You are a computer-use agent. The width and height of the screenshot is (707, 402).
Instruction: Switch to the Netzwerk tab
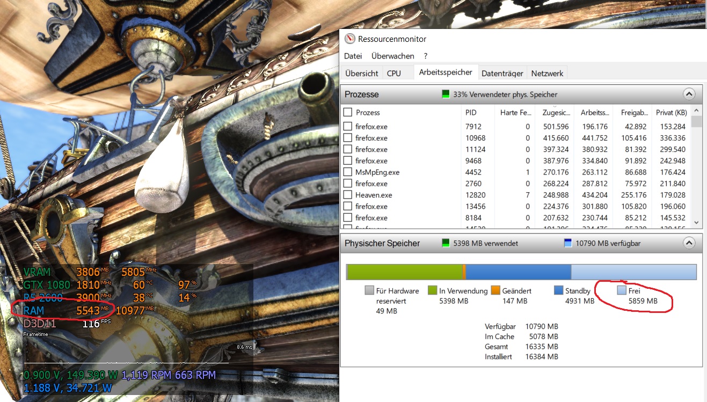click(x=547, y=74)
